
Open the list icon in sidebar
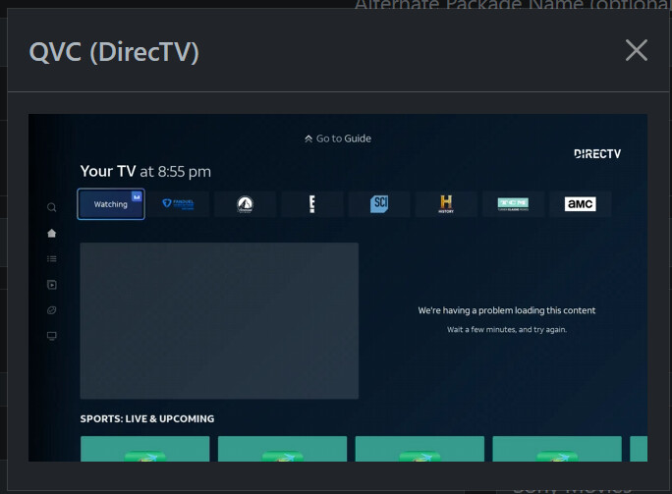[52, 259]
